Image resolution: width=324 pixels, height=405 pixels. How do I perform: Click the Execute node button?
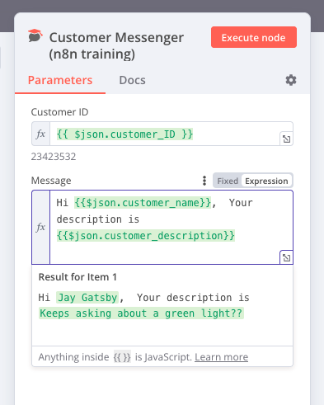254,37
